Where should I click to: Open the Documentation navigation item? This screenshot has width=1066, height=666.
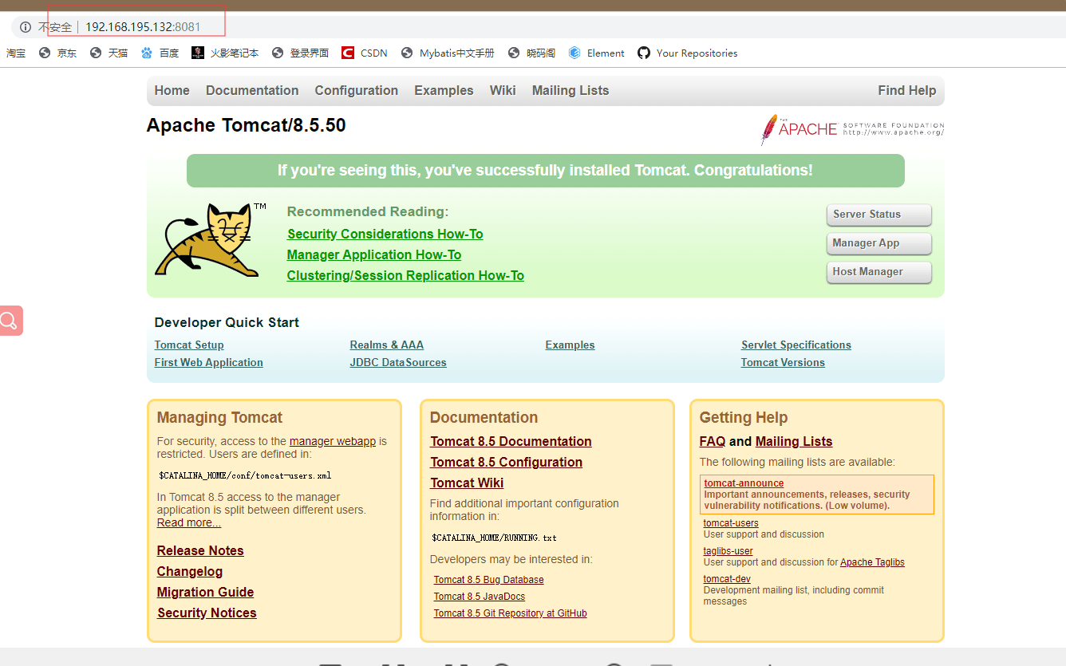252,91
